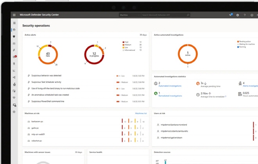
Task: Open the Settings gear icon in sidebar
Action: click(14, 112)
